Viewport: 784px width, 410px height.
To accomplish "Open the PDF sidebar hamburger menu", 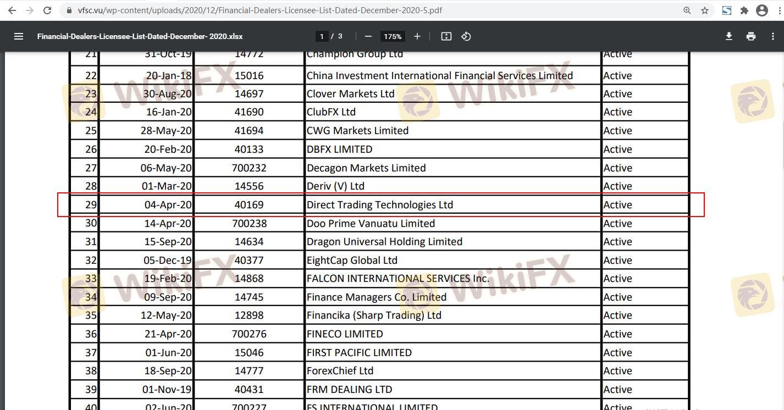I will 19,36.
